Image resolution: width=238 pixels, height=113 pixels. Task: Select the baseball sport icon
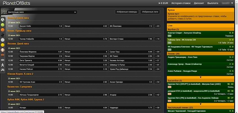3,50
